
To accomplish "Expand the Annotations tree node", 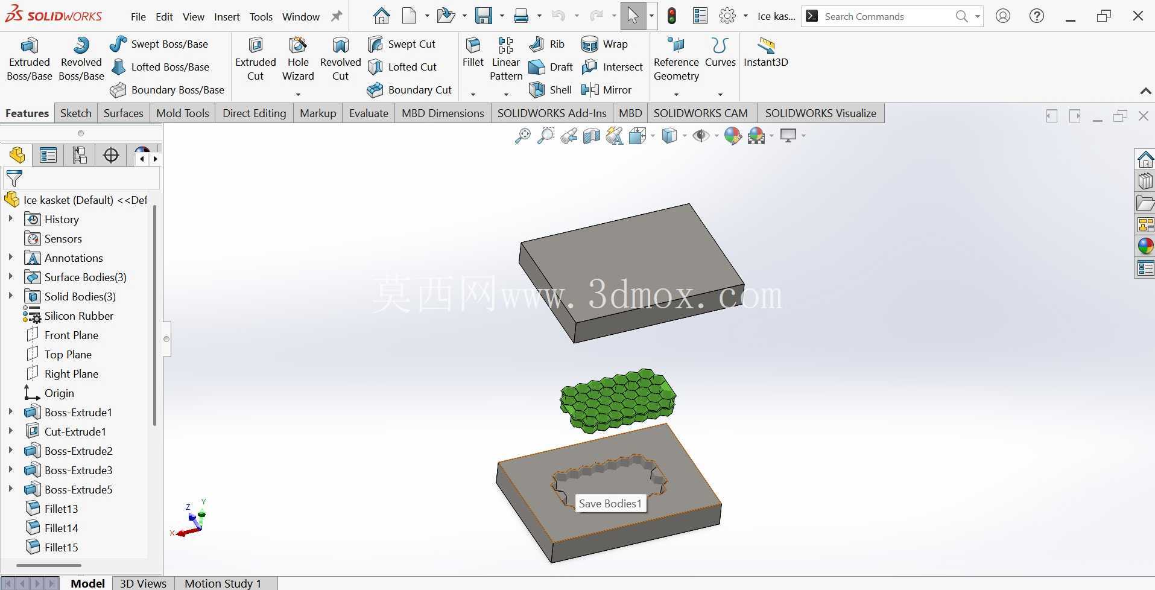I will [x=10, y=258].
